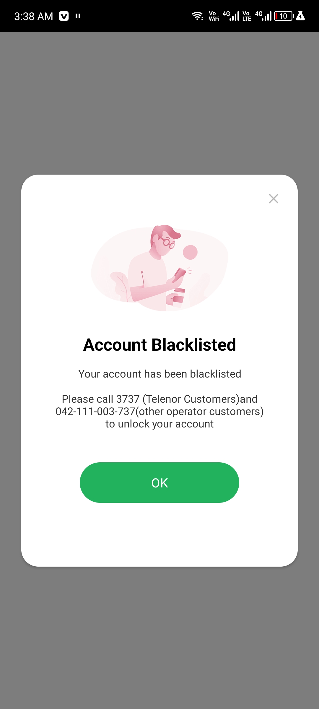
Task: Tap the first 4G signal bars
Action: click(x=231, y=16)
